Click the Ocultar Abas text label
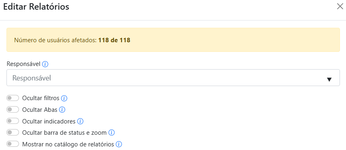346x150 pixels. (40, 110)
